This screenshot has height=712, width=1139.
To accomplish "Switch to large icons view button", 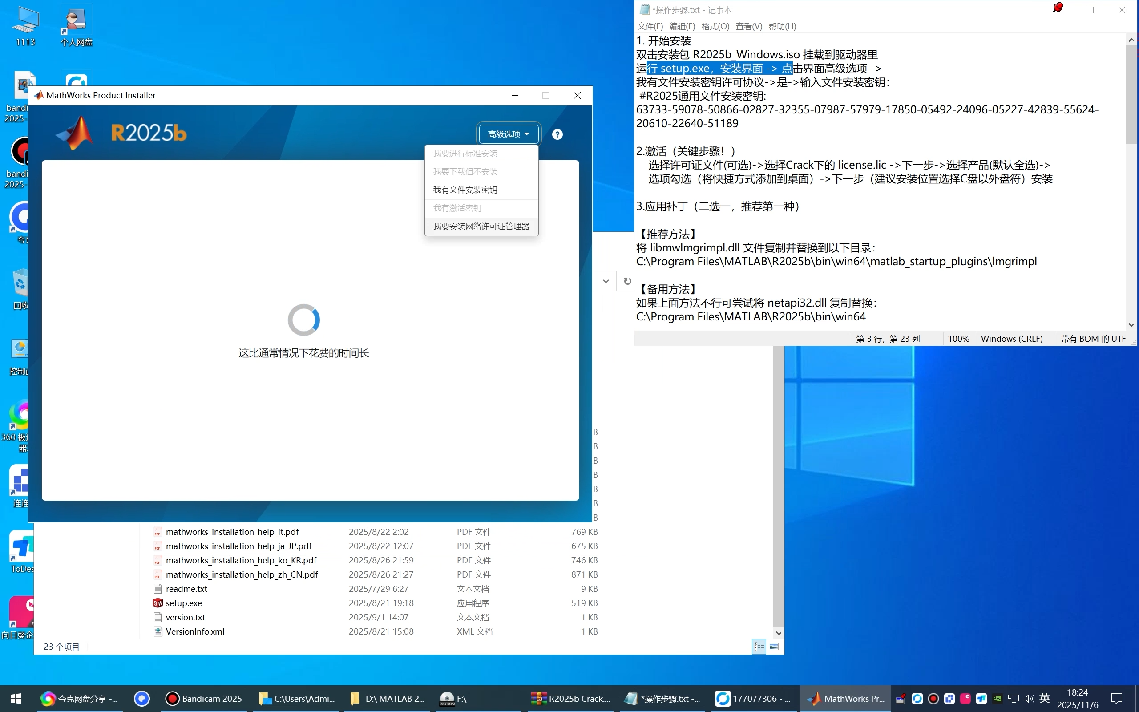I will (774, 647).
